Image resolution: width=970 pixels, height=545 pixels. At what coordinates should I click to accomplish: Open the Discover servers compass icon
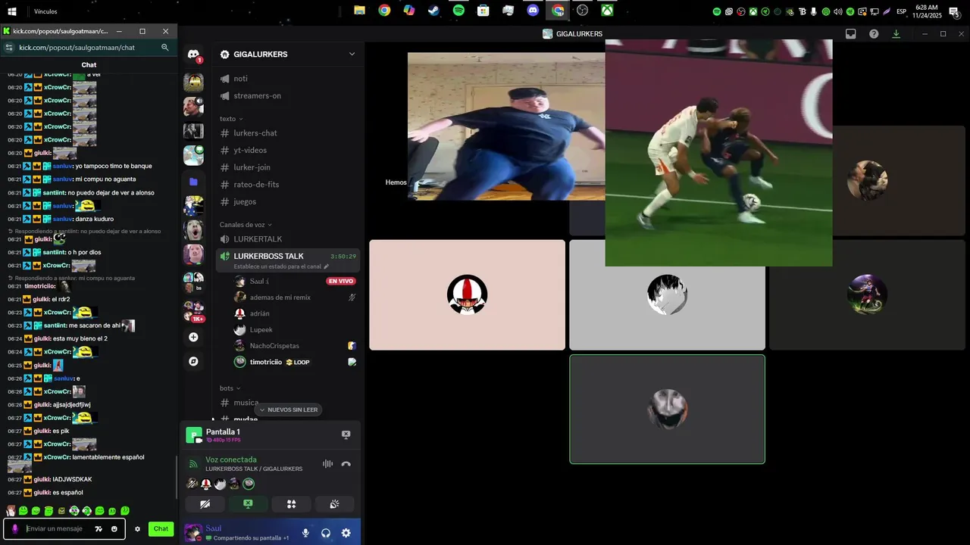[x=193, y=362]
